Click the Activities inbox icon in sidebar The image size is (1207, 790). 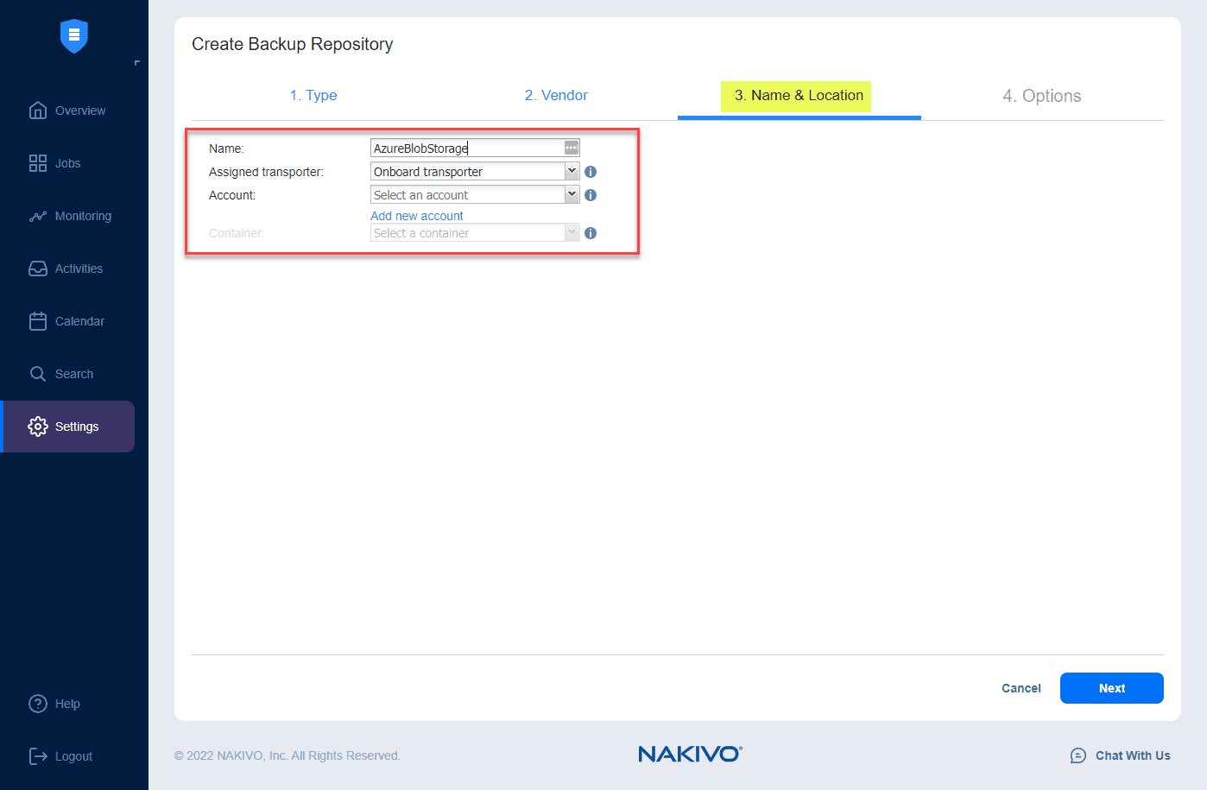coord(38,269)
